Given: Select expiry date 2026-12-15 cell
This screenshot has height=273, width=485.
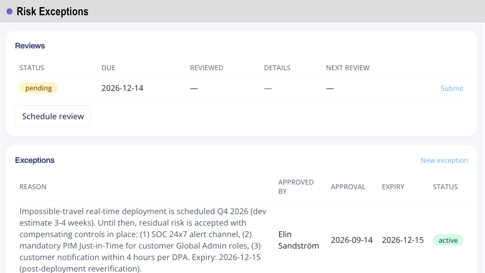Looking at the screenshot, I should 403,240.
